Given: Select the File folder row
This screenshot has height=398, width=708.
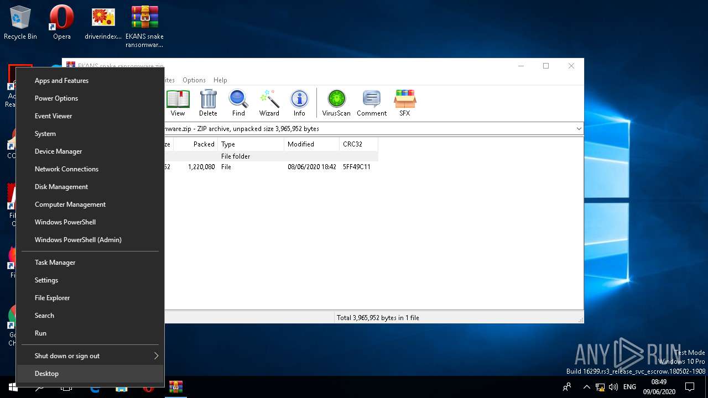Looking at the screenshot, I should (x=271, y=156).
